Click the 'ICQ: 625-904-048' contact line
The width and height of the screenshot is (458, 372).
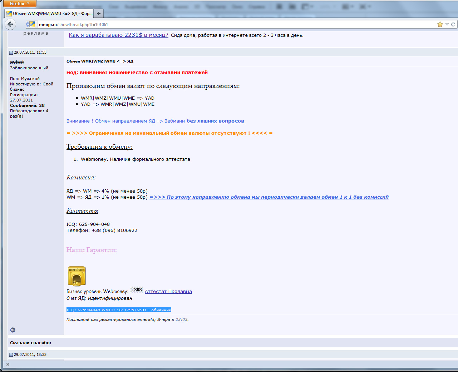[88, 224]
